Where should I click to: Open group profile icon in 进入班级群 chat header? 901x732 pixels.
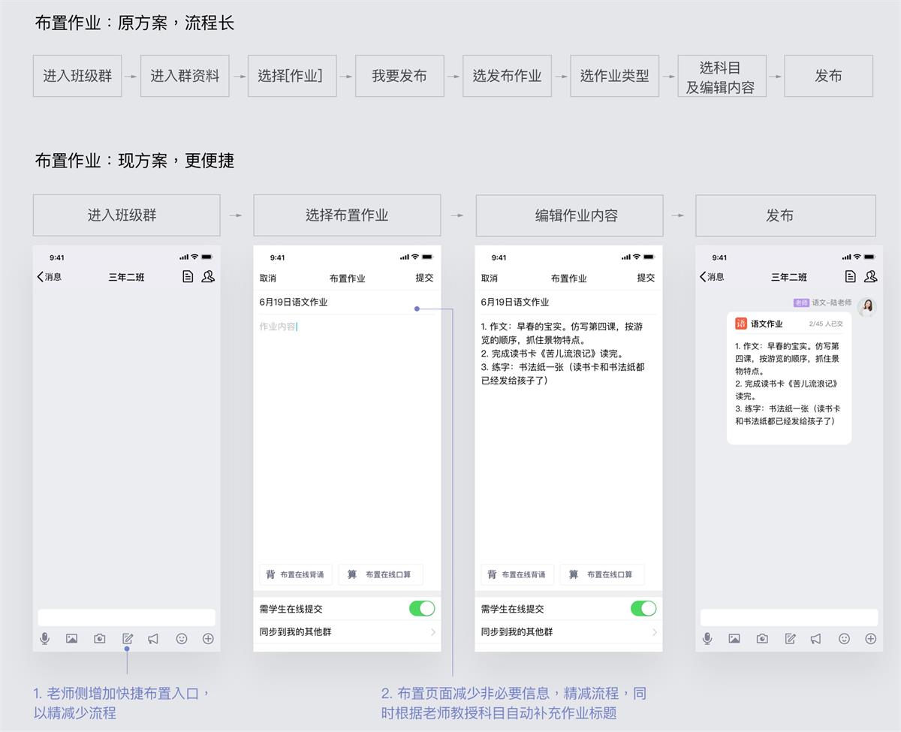pos(208,277)
